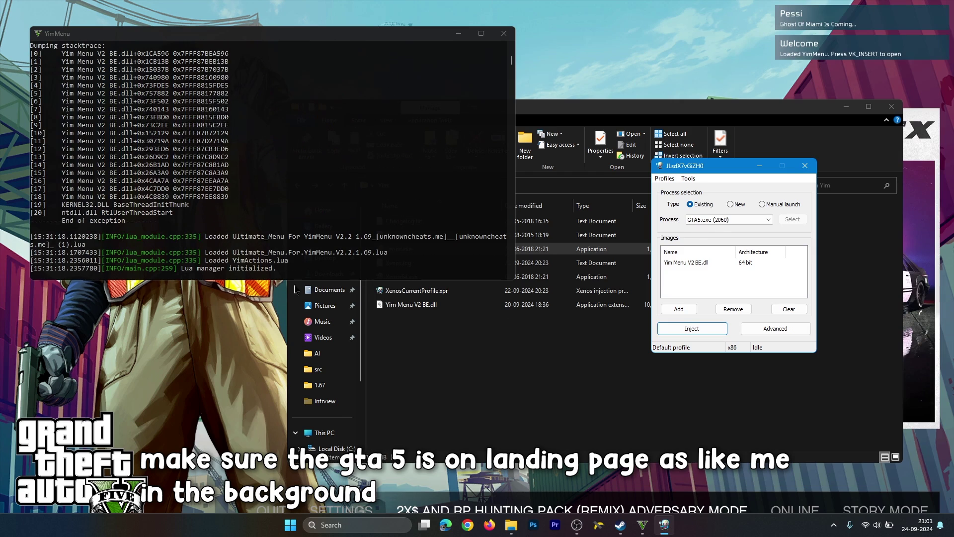Click the Inject button
Viewport: 954px width, 537px height.
[692, 329]
